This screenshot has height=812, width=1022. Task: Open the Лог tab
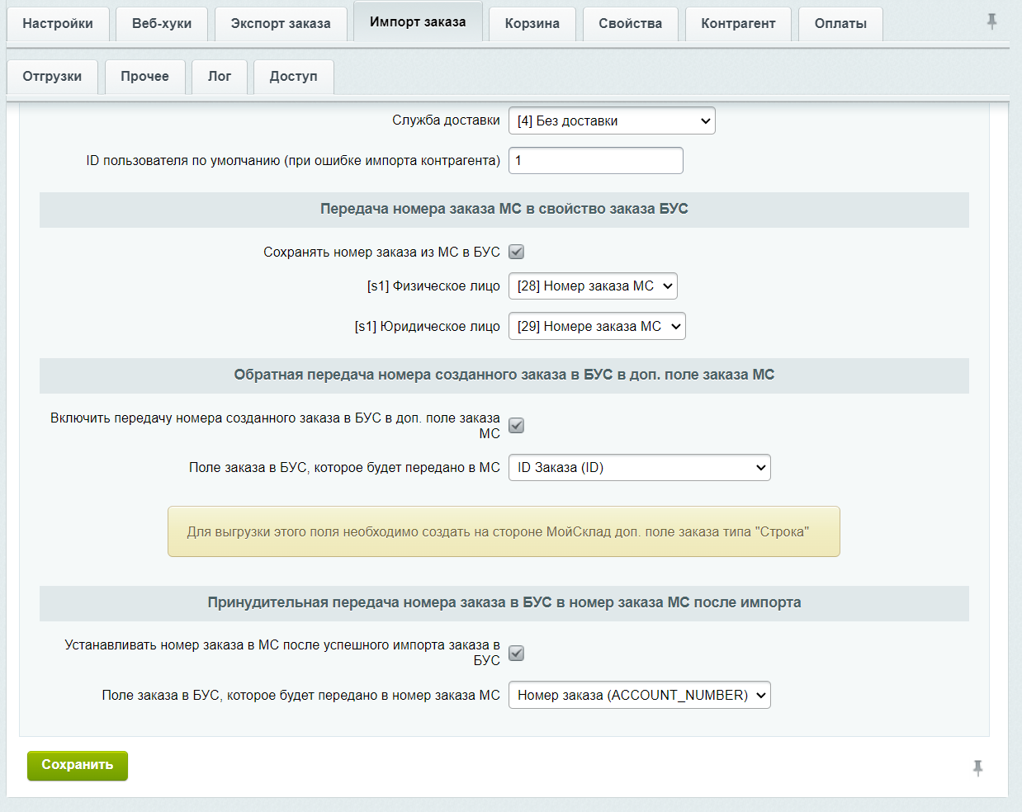[x=220, y=77]
